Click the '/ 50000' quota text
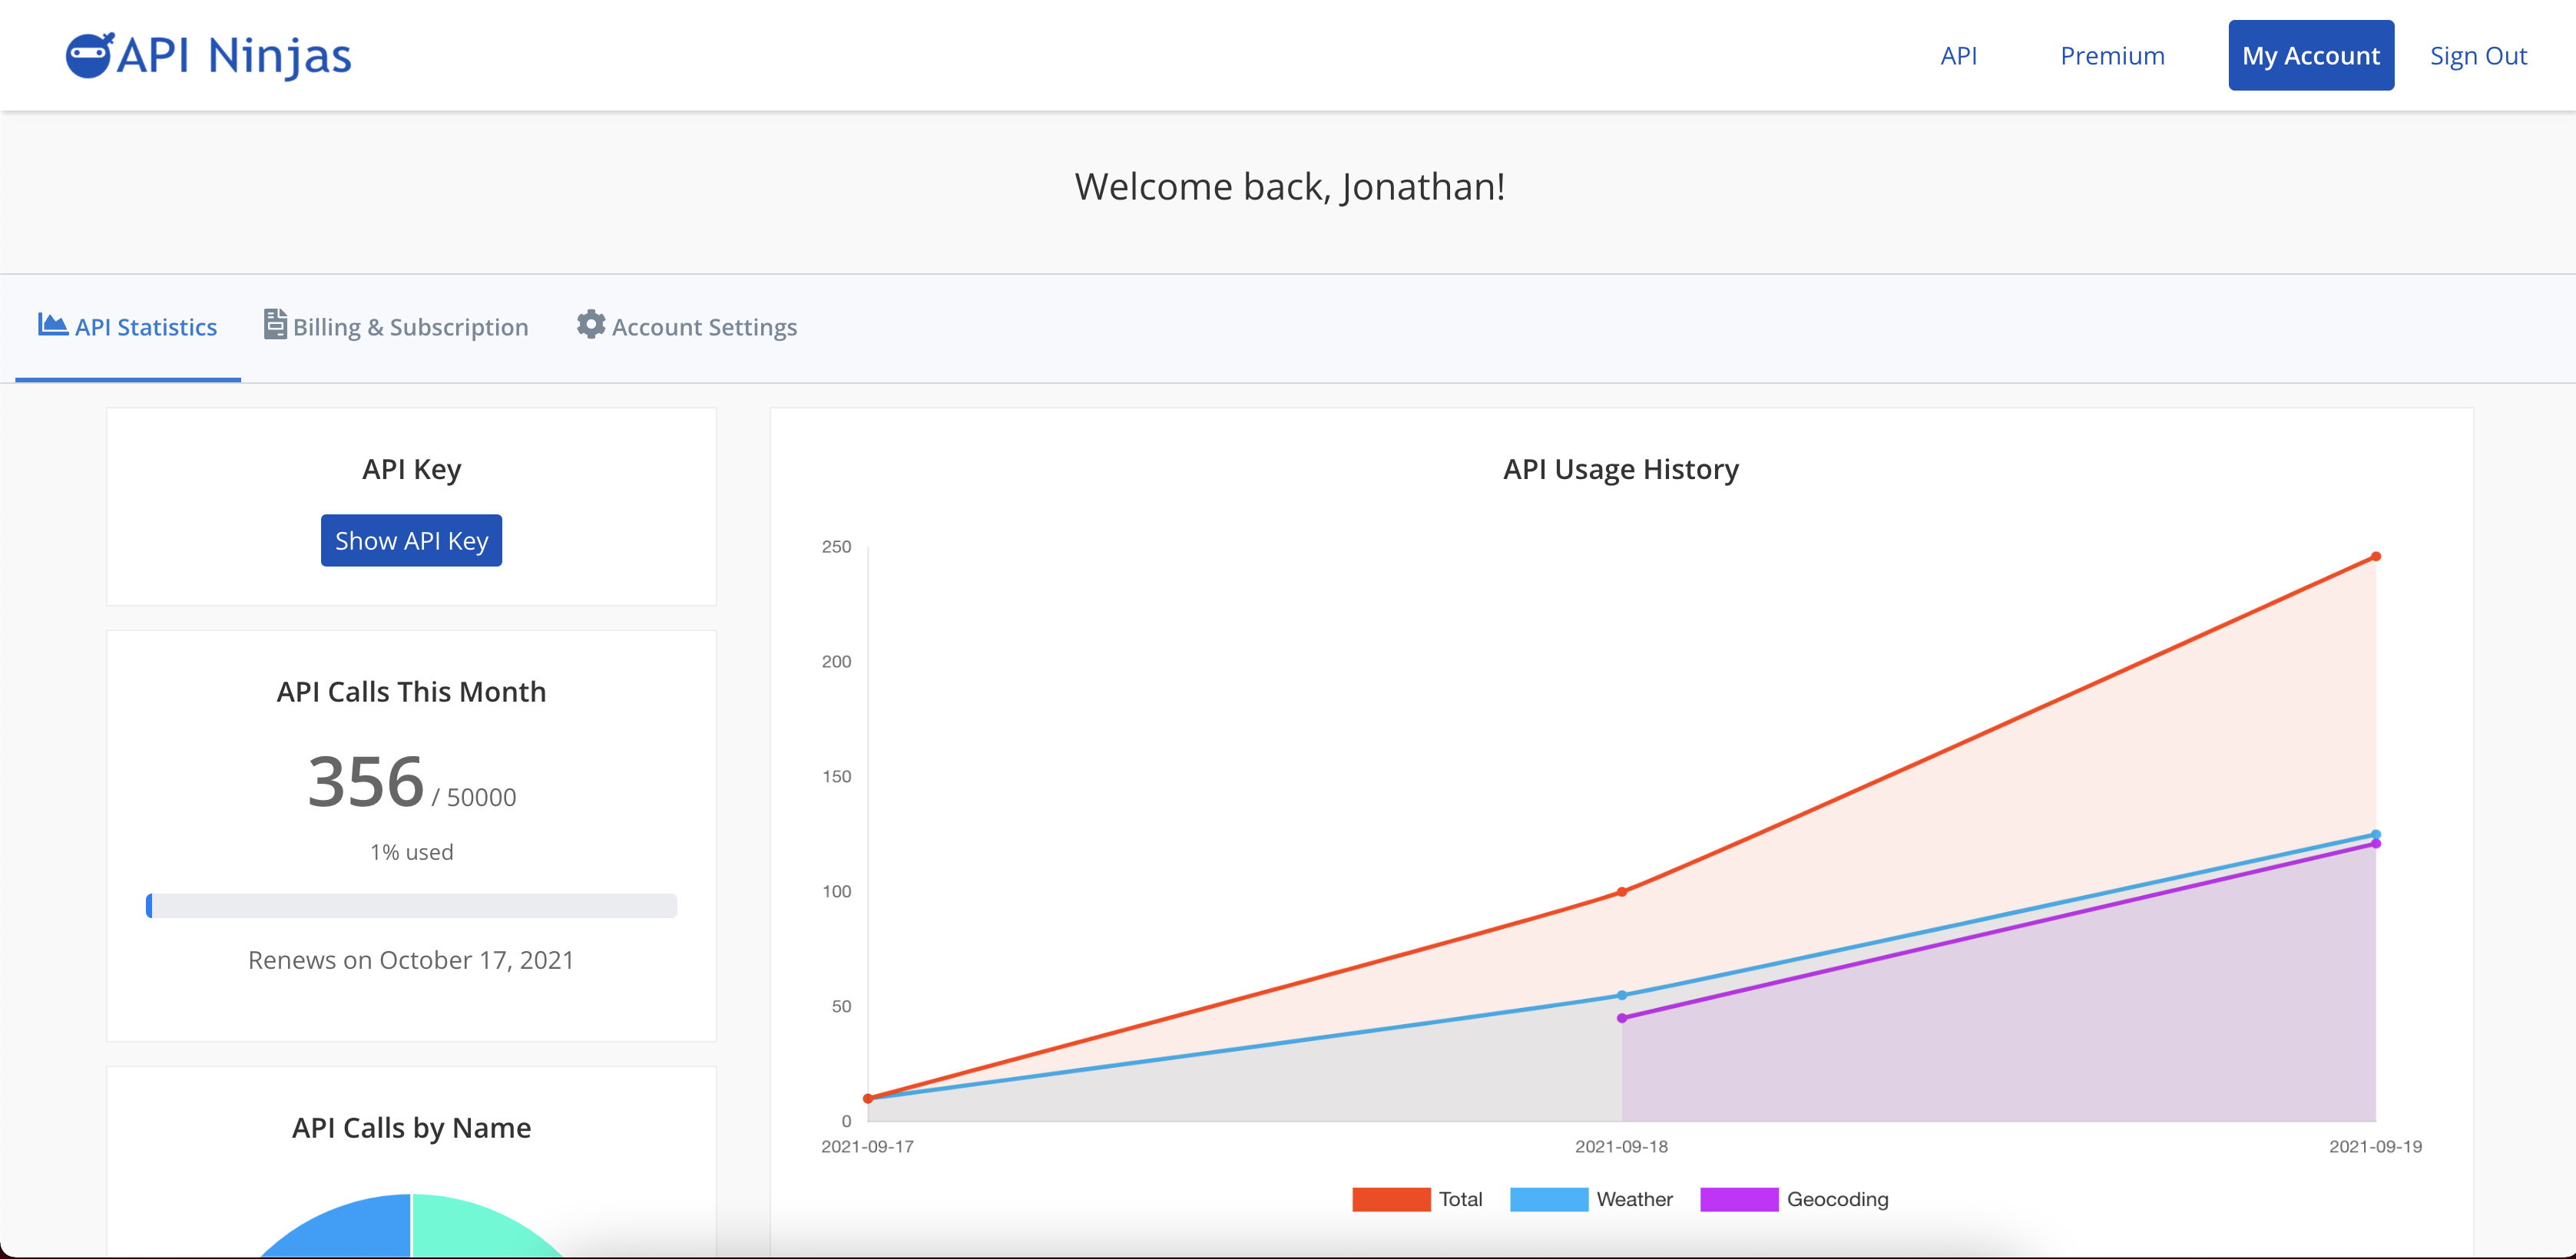The image size is (2576, 1259). 474,798
